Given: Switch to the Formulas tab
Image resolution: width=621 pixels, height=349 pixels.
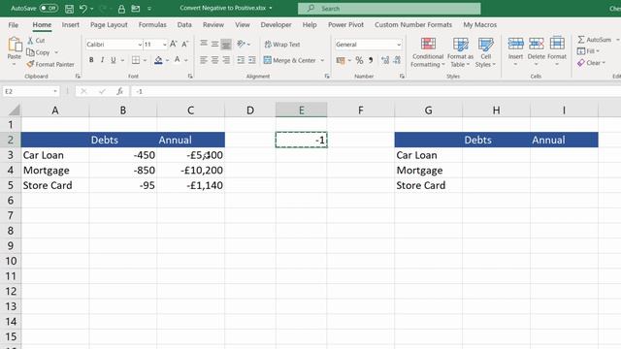Looking at the screenshot, I should (x=152, y=24).
